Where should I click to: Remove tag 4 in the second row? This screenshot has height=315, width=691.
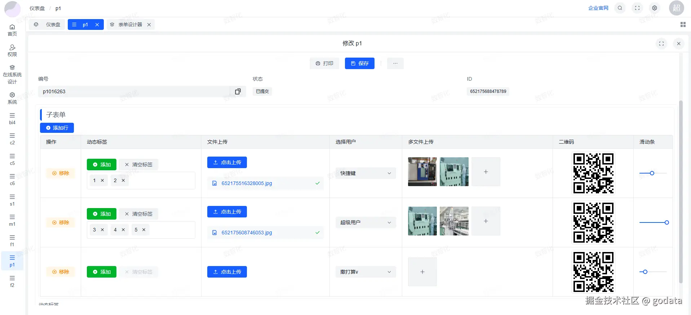123,230
